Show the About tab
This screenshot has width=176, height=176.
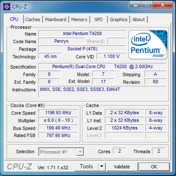click(139, 19)
